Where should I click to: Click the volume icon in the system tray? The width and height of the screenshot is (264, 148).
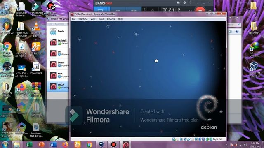tap(245, 145)
